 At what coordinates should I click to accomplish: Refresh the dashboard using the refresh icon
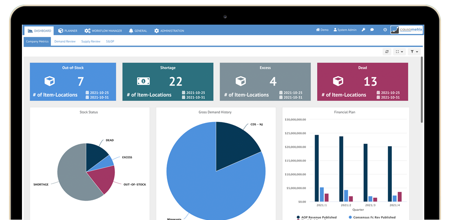click(386, 51)
